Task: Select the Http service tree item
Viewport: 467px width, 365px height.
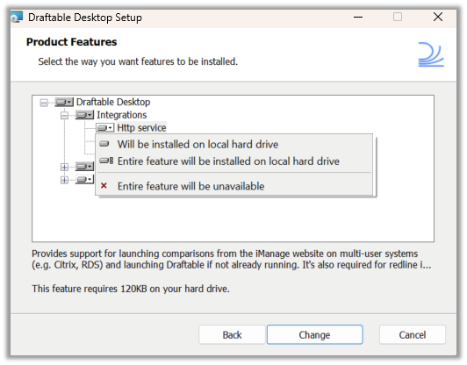Action: (x=141, y=128)
